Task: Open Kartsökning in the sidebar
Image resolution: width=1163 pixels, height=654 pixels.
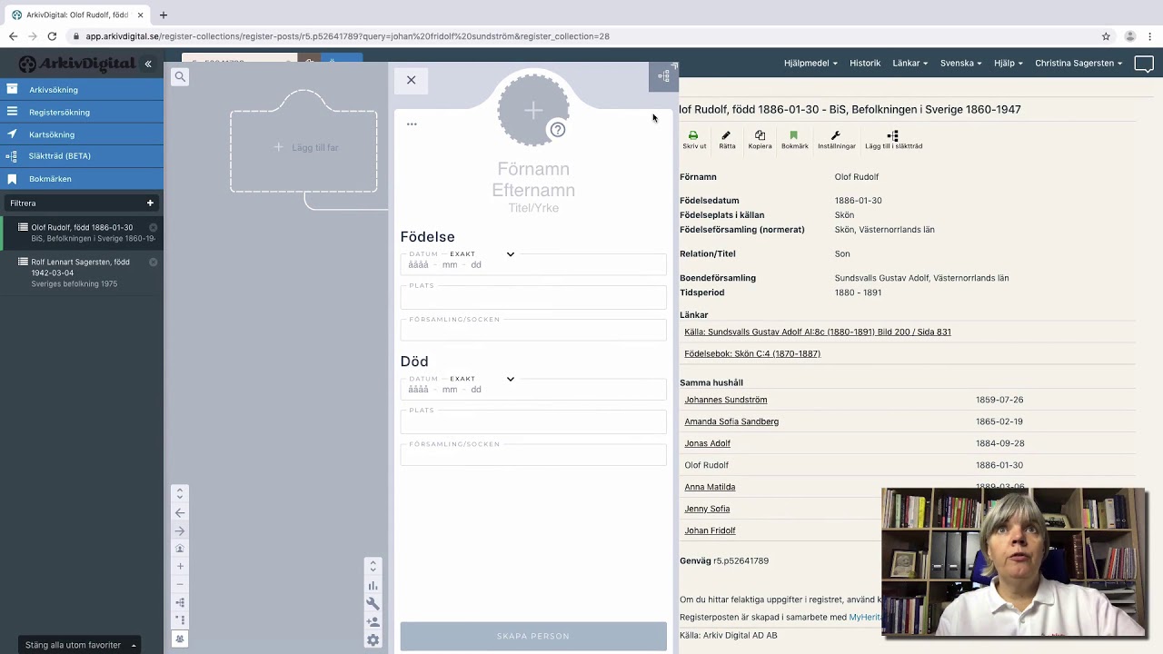Action: (82, 134)
